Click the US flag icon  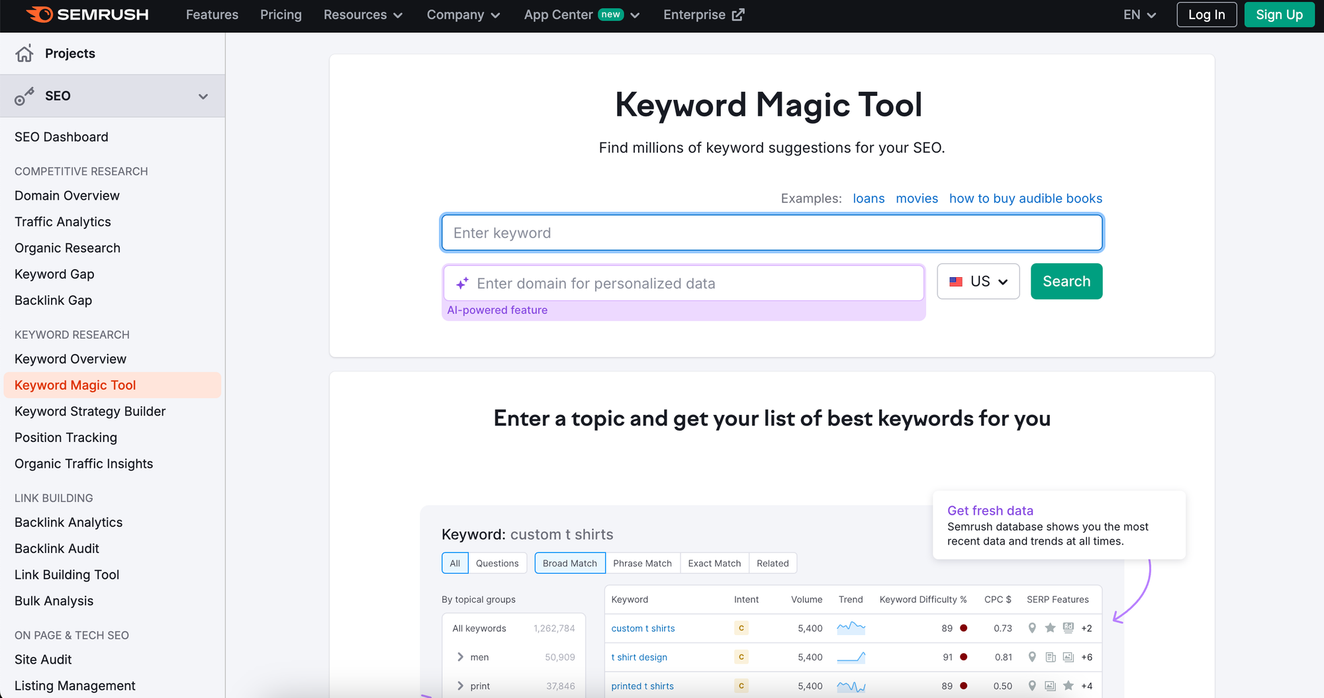956,282
